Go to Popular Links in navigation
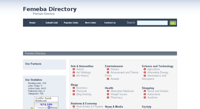The width and height of the screenshot is (200, 109). tap(71, 23)
